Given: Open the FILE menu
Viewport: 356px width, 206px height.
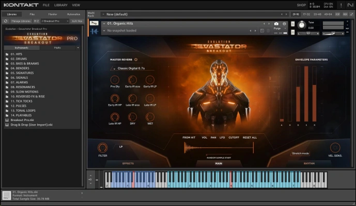Looking at the screenshot, I should [x=46, y=5].
